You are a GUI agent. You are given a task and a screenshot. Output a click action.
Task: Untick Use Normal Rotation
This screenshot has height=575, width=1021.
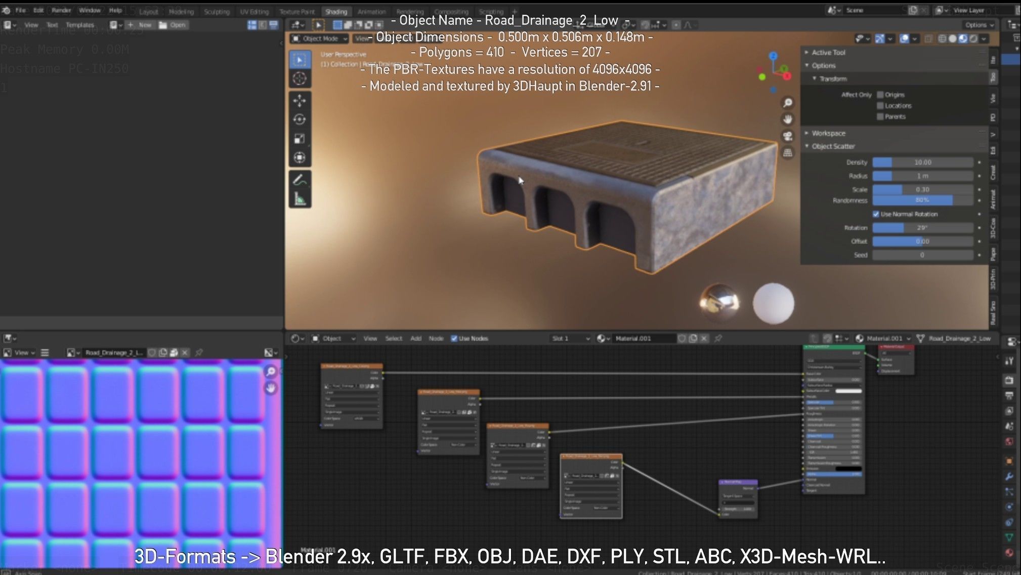click(876, 214)
